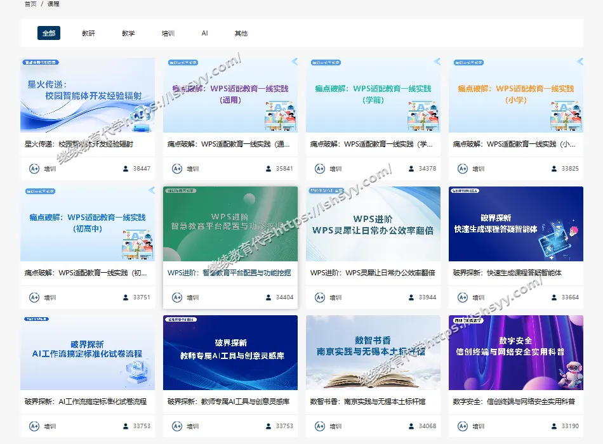Click title 痛点破解：WPS适配教育一线实践（通...
Image resolution: width=603 pixels, height=444 pixels.
click(229, 144)
